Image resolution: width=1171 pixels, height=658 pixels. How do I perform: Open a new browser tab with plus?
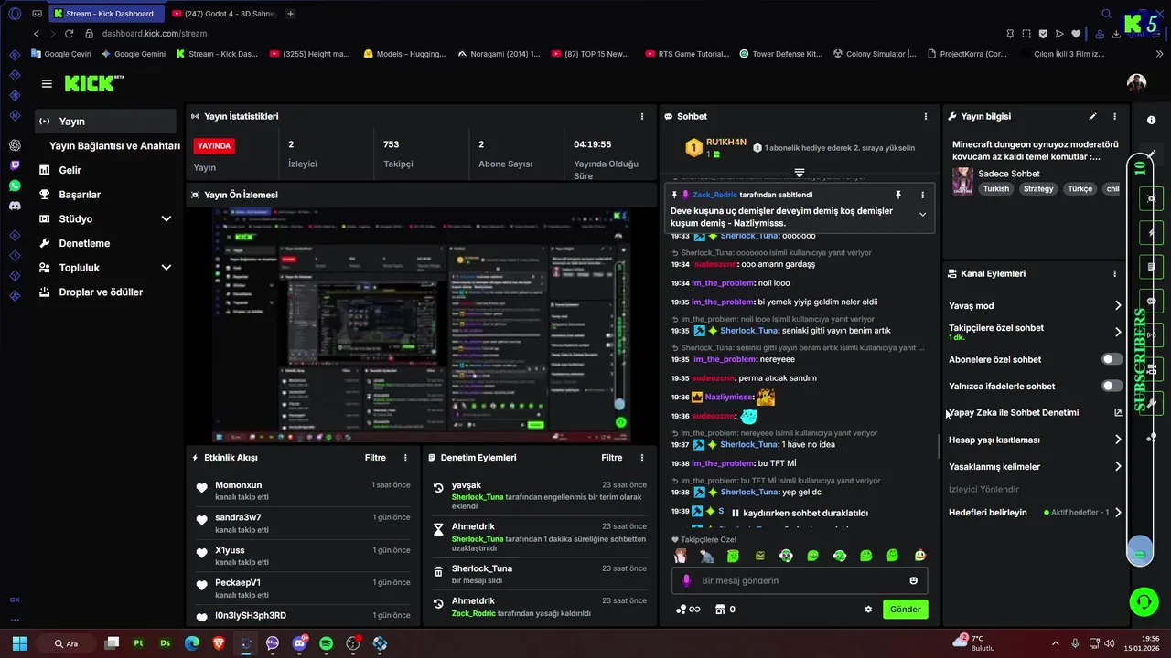[290, 14]
